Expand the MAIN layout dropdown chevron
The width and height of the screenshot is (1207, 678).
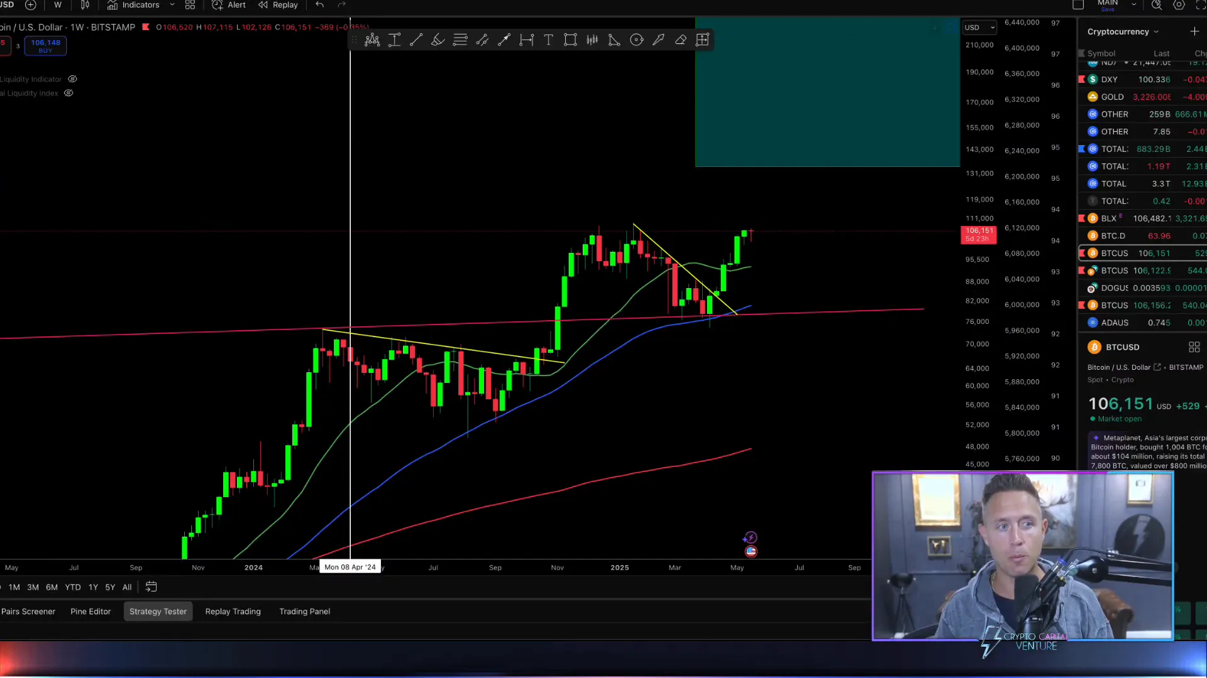(x=1133, y=5)
